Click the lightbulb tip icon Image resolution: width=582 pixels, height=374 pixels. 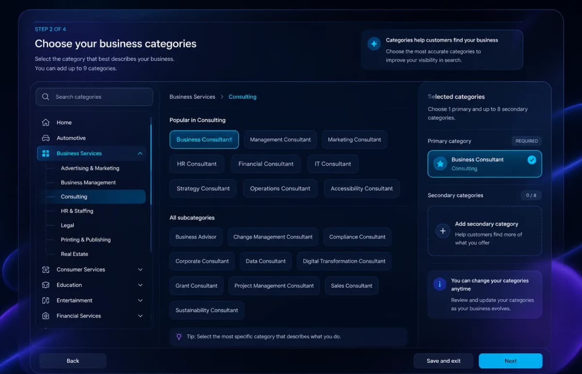(179, 336)
